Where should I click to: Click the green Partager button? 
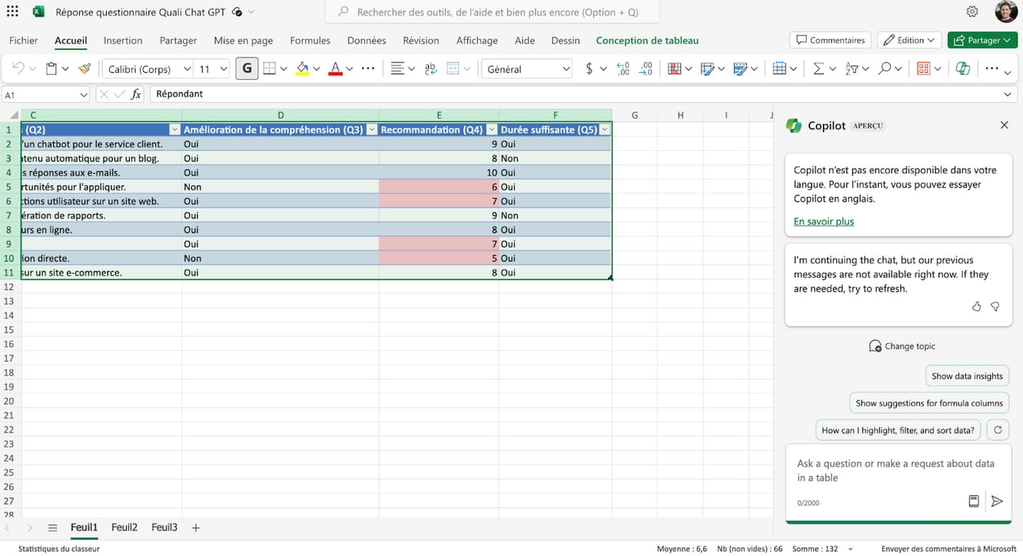click(x=982, y=40)
